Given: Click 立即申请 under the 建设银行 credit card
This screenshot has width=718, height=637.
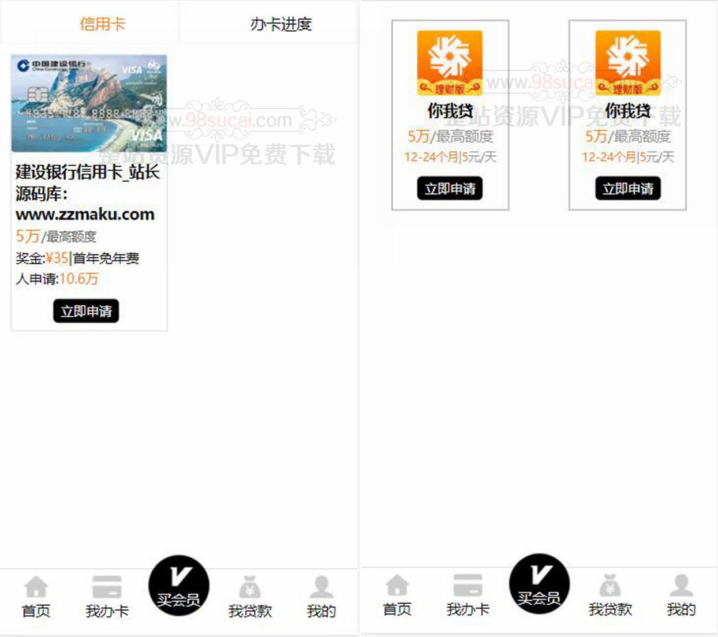Looking at the screenshot, I should click(x=86, y=311).
